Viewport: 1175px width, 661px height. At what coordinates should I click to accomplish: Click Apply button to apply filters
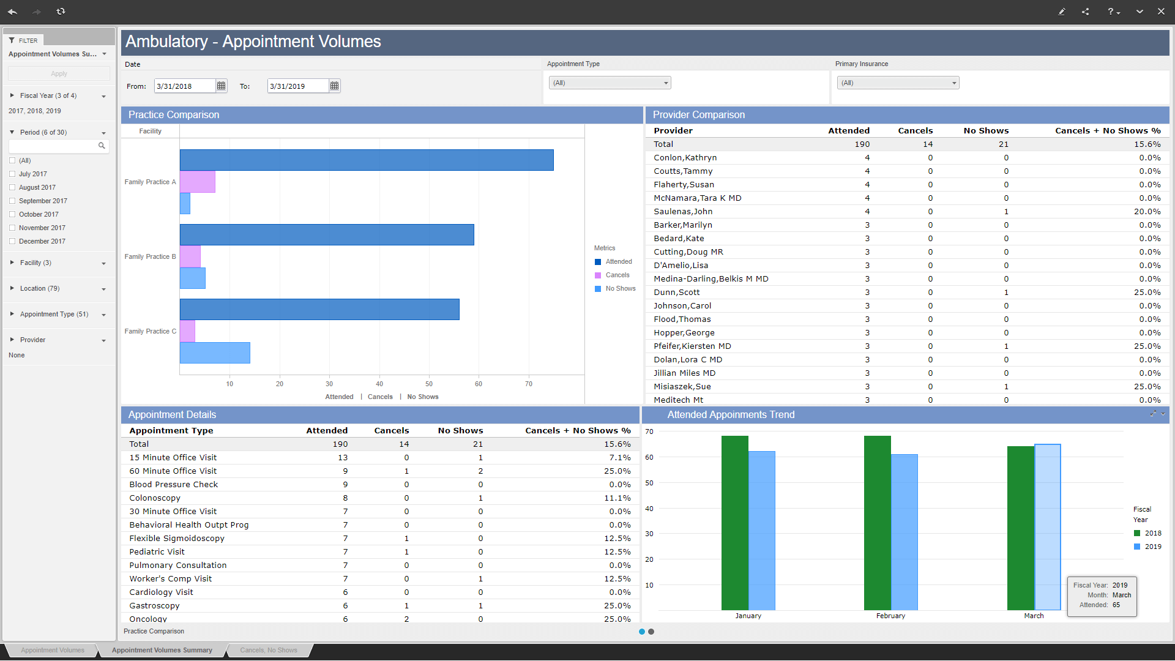[59, 73]
